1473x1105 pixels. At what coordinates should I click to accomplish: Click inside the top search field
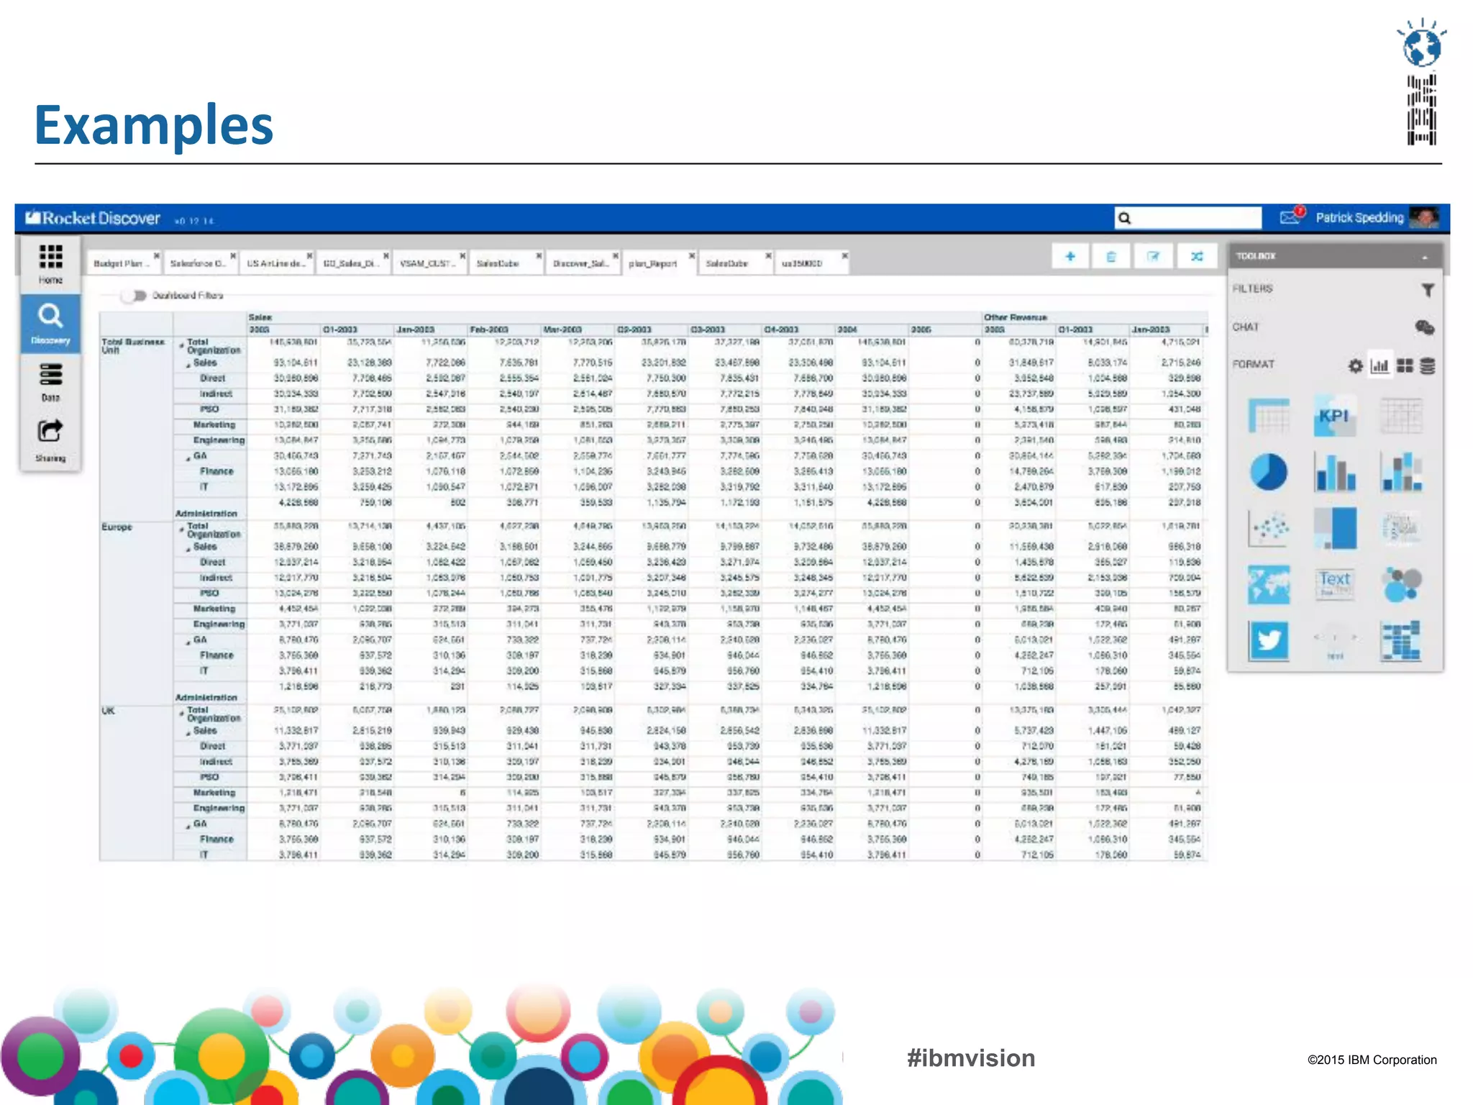[1188, 217]
